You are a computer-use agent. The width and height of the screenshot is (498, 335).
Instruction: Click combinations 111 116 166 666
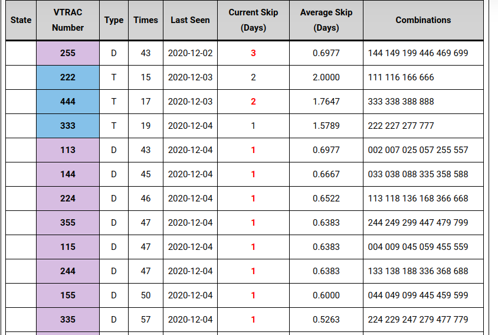pyautogui.click(x=401, y=77)
